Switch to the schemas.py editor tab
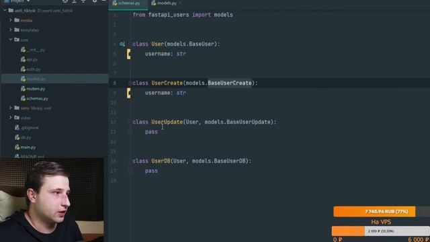Image resolution: width=430 pixels, height=242 pixels. coord(129,3)
